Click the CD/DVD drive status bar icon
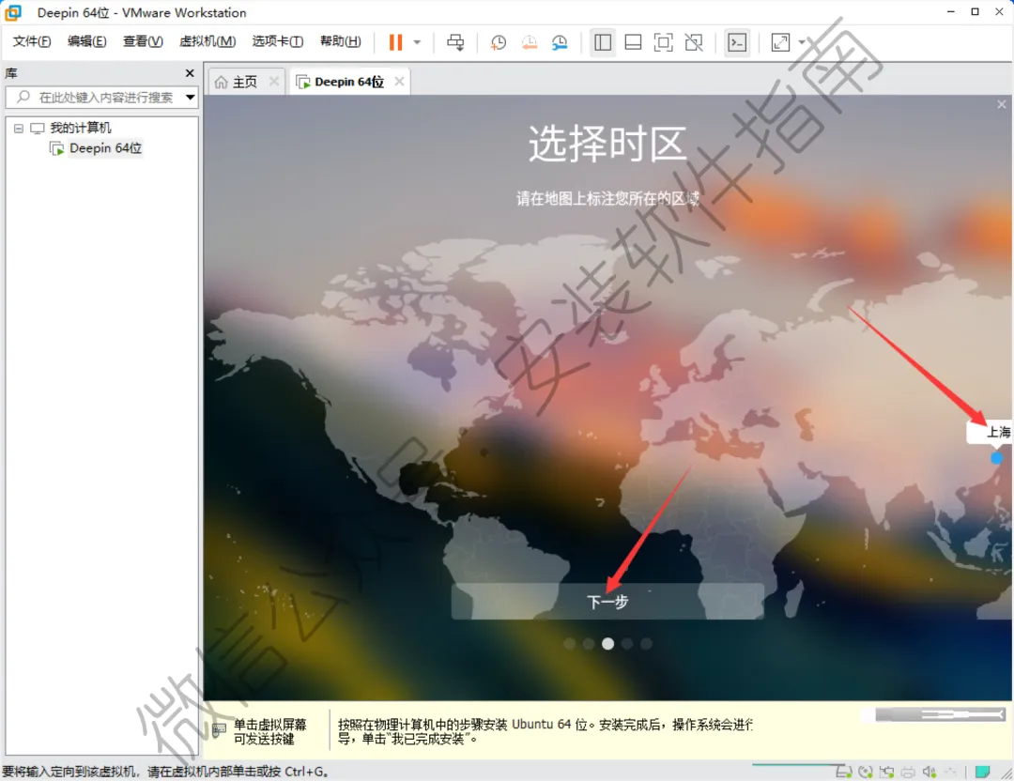This screenshot has height=781, width=1014. pos(866,772)
